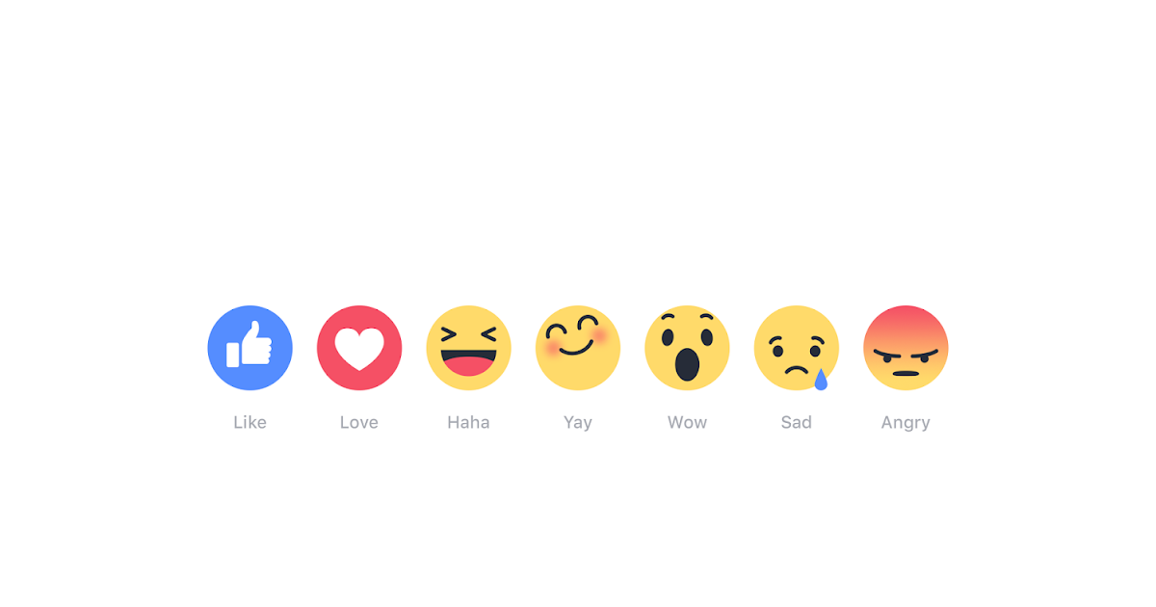
Task: Choose the laughing Haha emoji
Action: (x=468, y=348)
